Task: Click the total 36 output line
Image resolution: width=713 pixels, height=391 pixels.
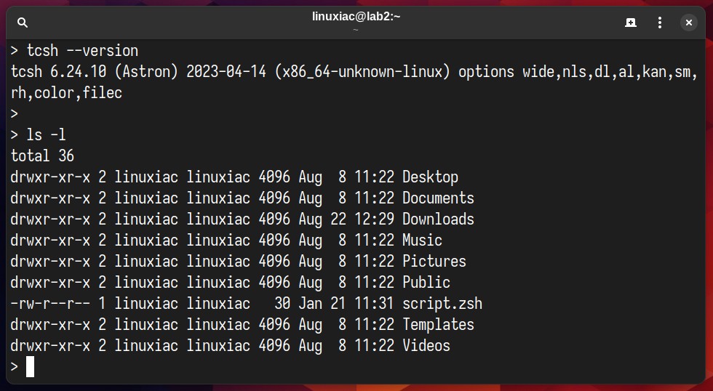Action: point(42,156)
